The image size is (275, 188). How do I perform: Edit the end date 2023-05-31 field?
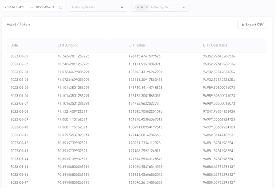coord(45,7)
